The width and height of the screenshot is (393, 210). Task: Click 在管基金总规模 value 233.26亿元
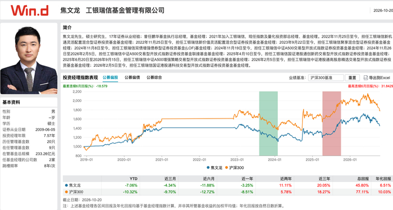click(45, 154)
